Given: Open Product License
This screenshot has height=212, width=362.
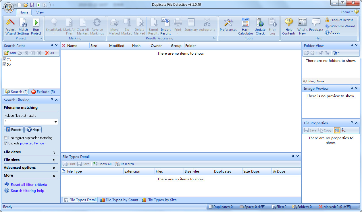Looking at the screenshot, I should coord(339,20).
